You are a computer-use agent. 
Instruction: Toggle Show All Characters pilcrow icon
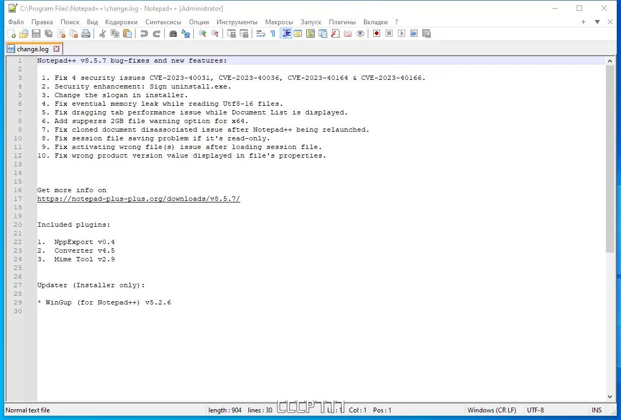pos(273,33)
